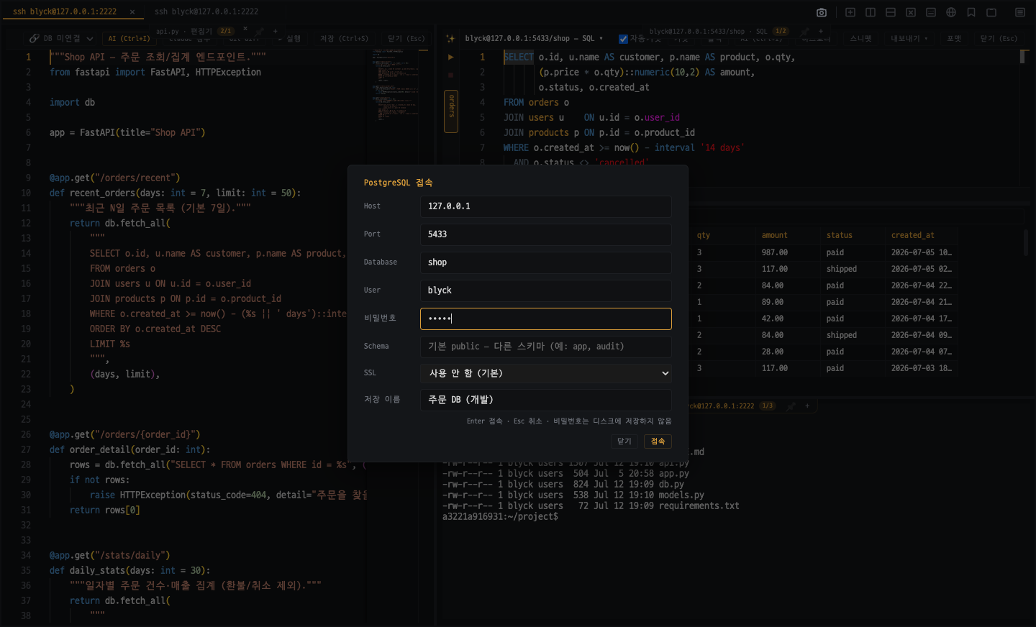
Task: Click the User input field
Action: click(x=546, y=290)
